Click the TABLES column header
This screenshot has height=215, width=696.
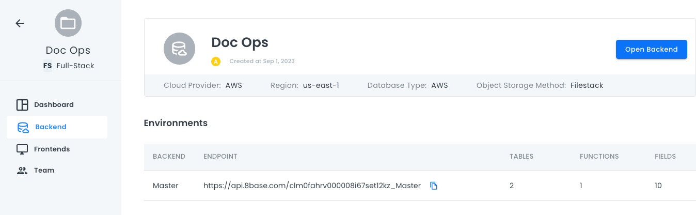click(x=521, y=156)
